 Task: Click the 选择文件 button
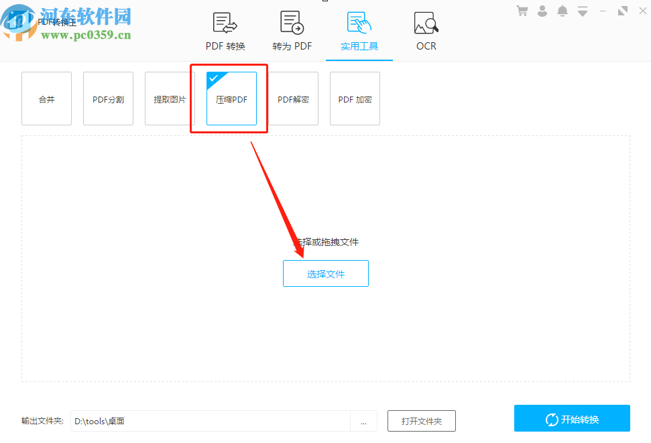pyautogui.click(x=326, y=273)
